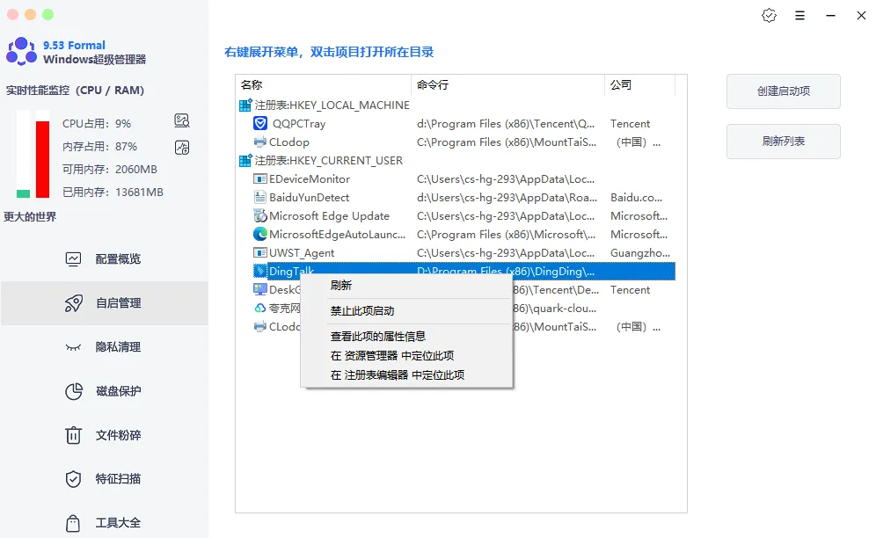Viewport: 876px width, 538px height.
Task: Click the 隐私清理 closed-eye icon
Action: tap(73, 347)
